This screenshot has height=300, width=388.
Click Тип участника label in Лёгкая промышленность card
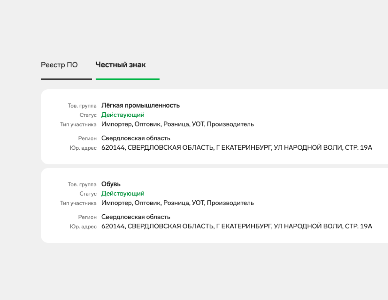click(78, 125)
